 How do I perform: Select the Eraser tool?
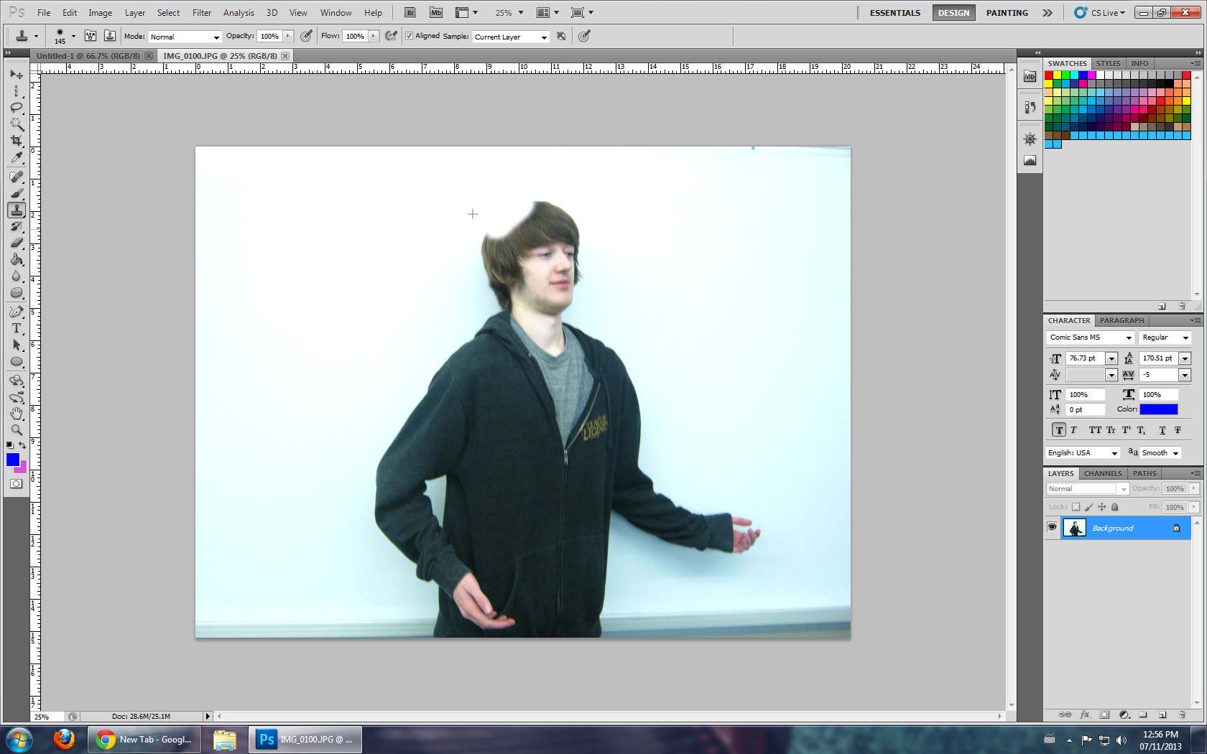coord(17,243)
